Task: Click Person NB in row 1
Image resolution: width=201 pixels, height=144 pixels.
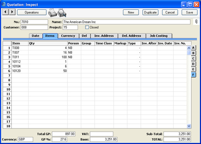Action: pos(74,48)
